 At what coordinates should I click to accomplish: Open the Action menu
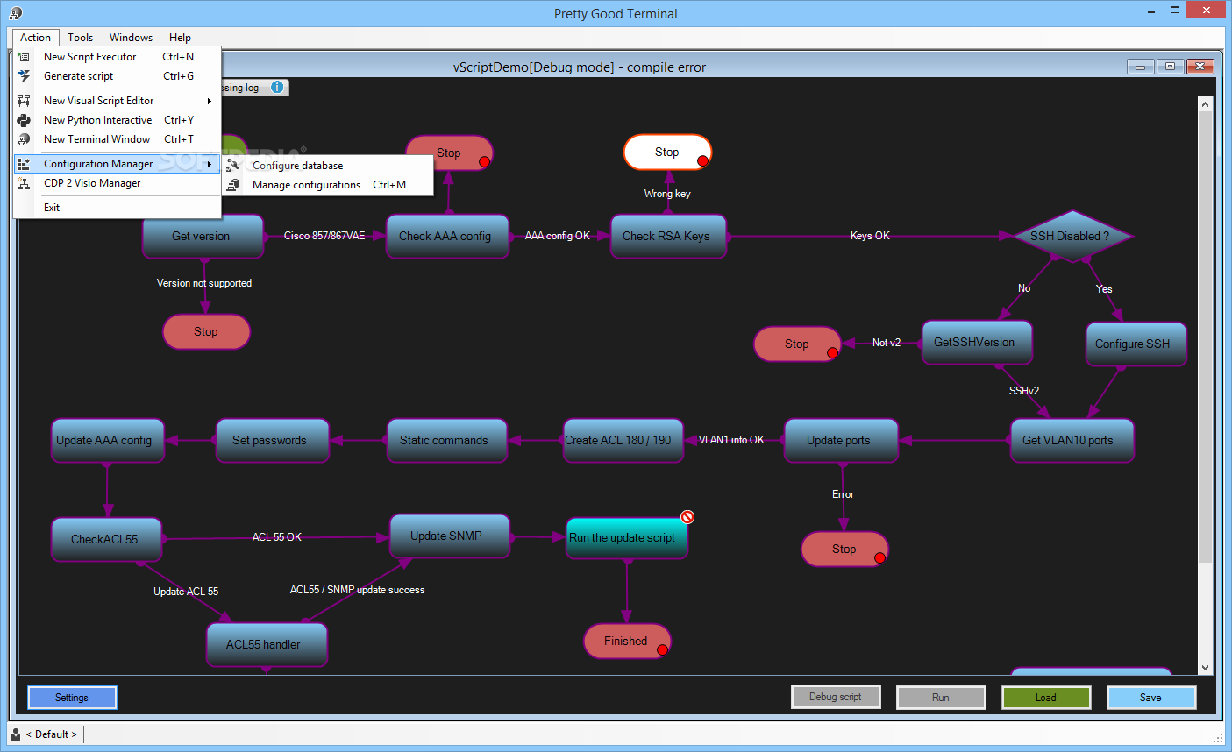(x=36, y=38)
